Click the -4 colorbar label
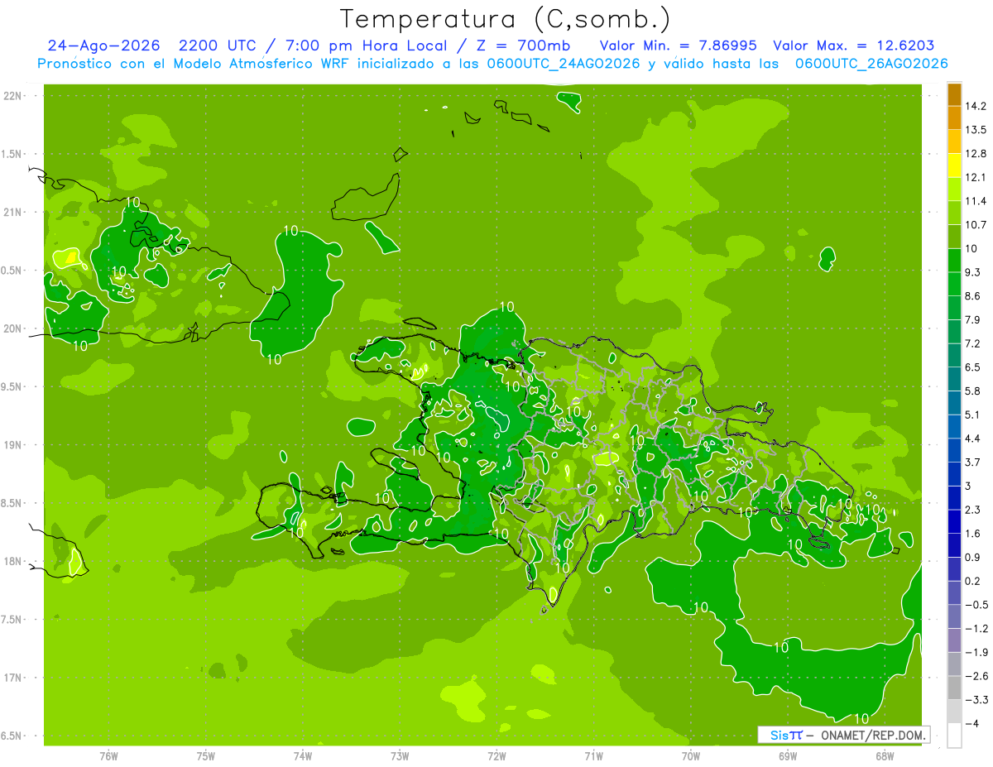 pyautogui.click(x=973, y=723)
